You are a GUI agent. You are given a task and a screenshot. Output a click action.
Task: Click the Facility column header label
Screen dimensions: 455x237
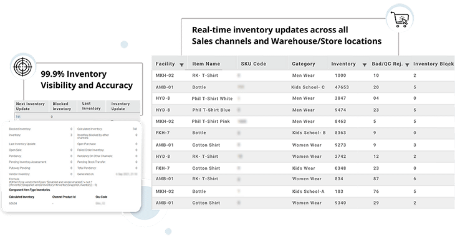[165, 64]
